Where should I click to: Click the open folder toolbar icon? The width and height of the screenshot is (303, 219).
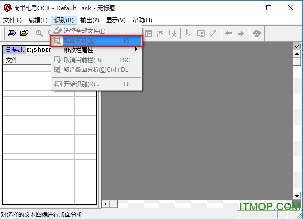tap(24, 33)
